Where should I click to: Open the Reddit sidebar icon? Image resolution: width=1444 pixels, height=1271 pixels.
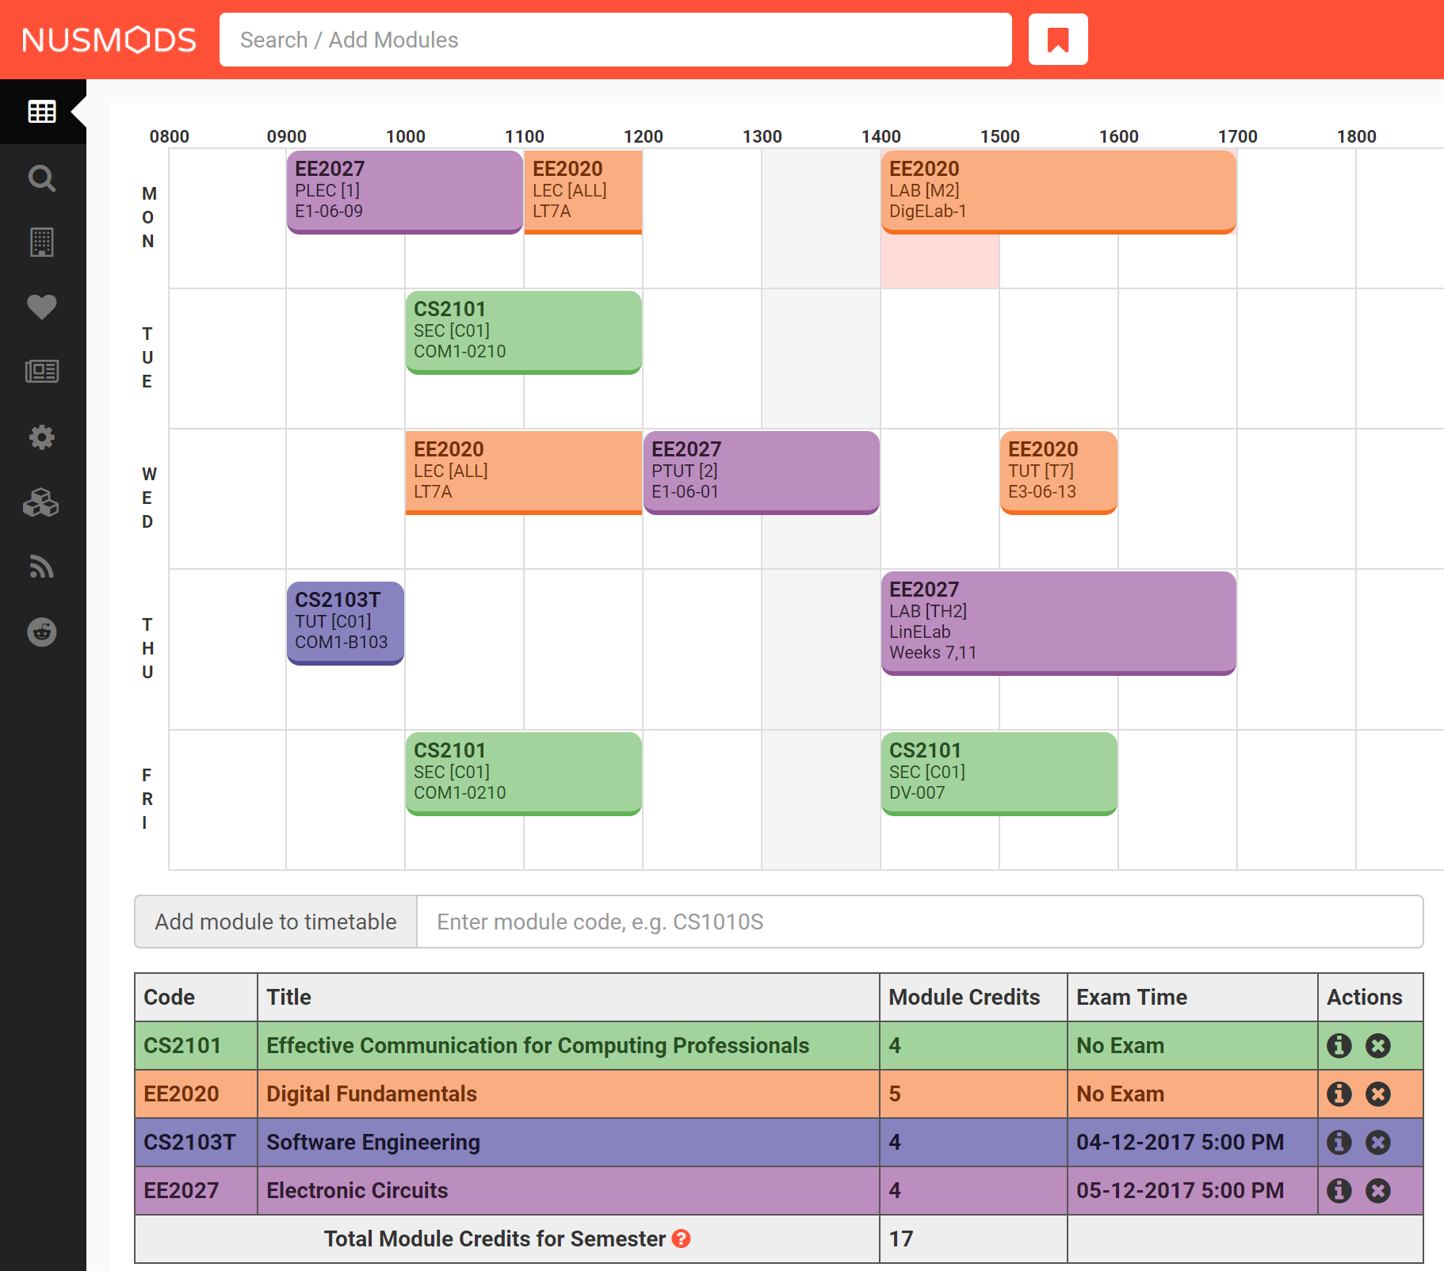click(42, 632)
